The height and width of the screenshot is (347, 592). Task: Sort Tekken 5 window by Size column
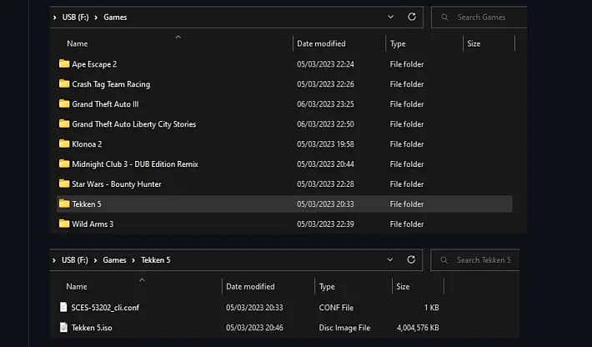(x=403, y=286)
